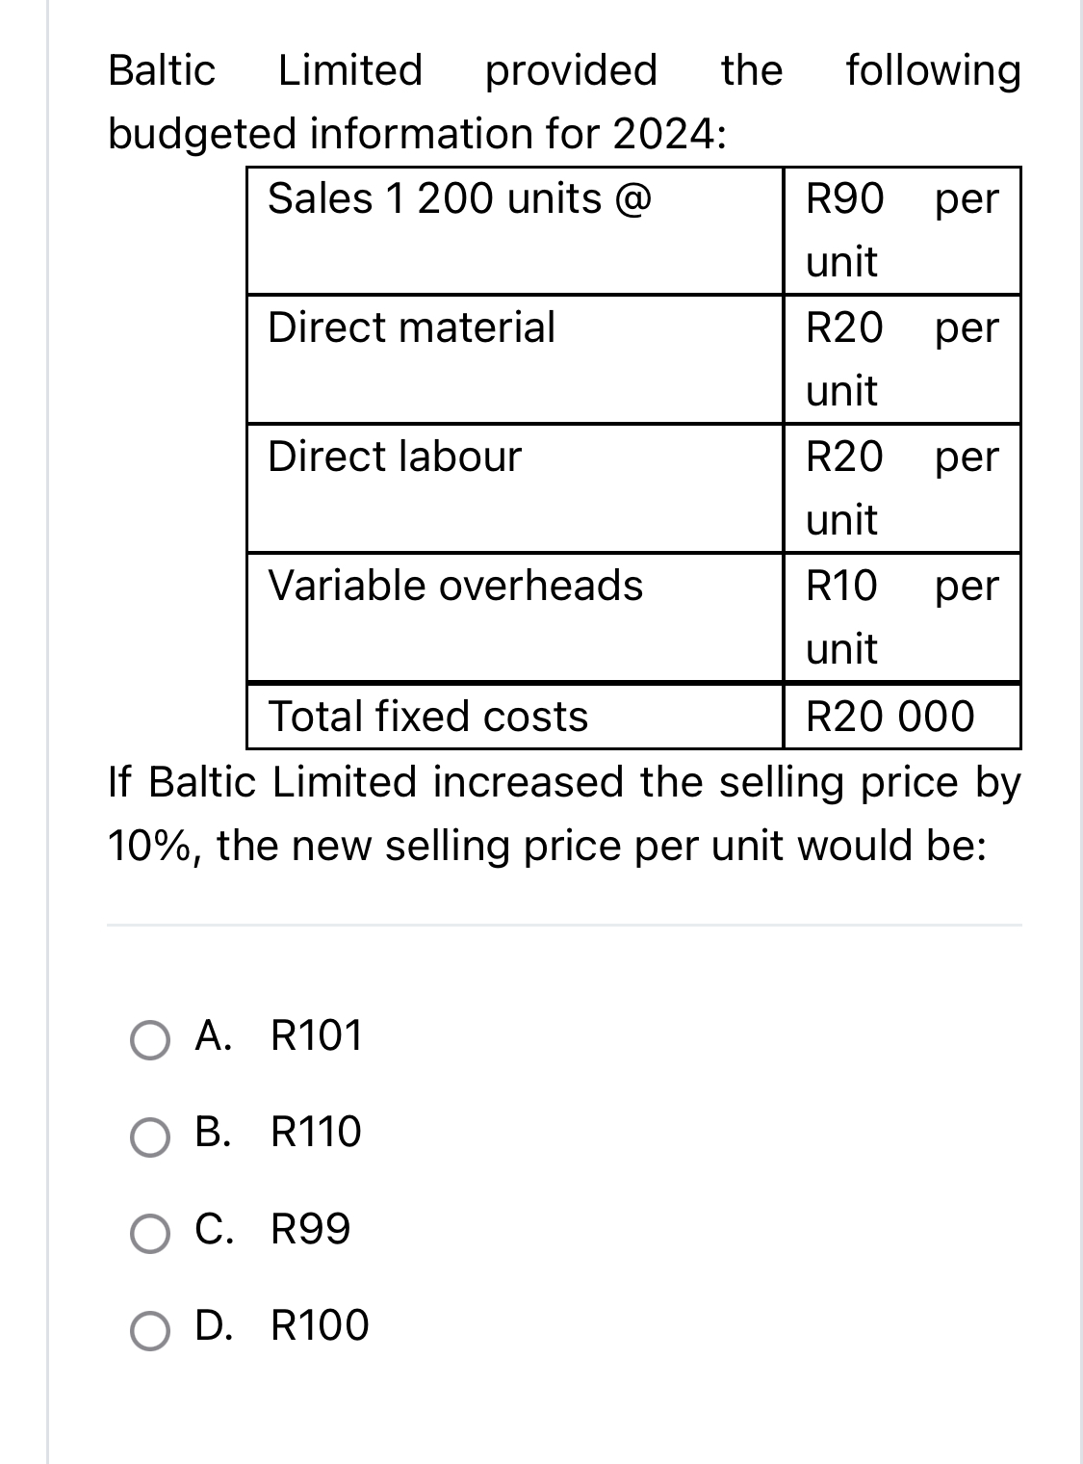Click the "Direct labour" row label
Viewport: 1083px width, 1464px height.
click(395, 457)
